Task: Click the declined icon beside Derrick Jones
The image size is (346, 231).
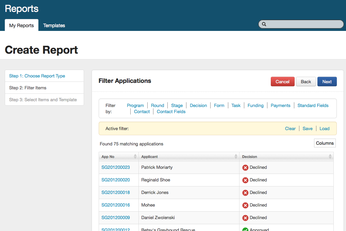Action: pos(245,193)
